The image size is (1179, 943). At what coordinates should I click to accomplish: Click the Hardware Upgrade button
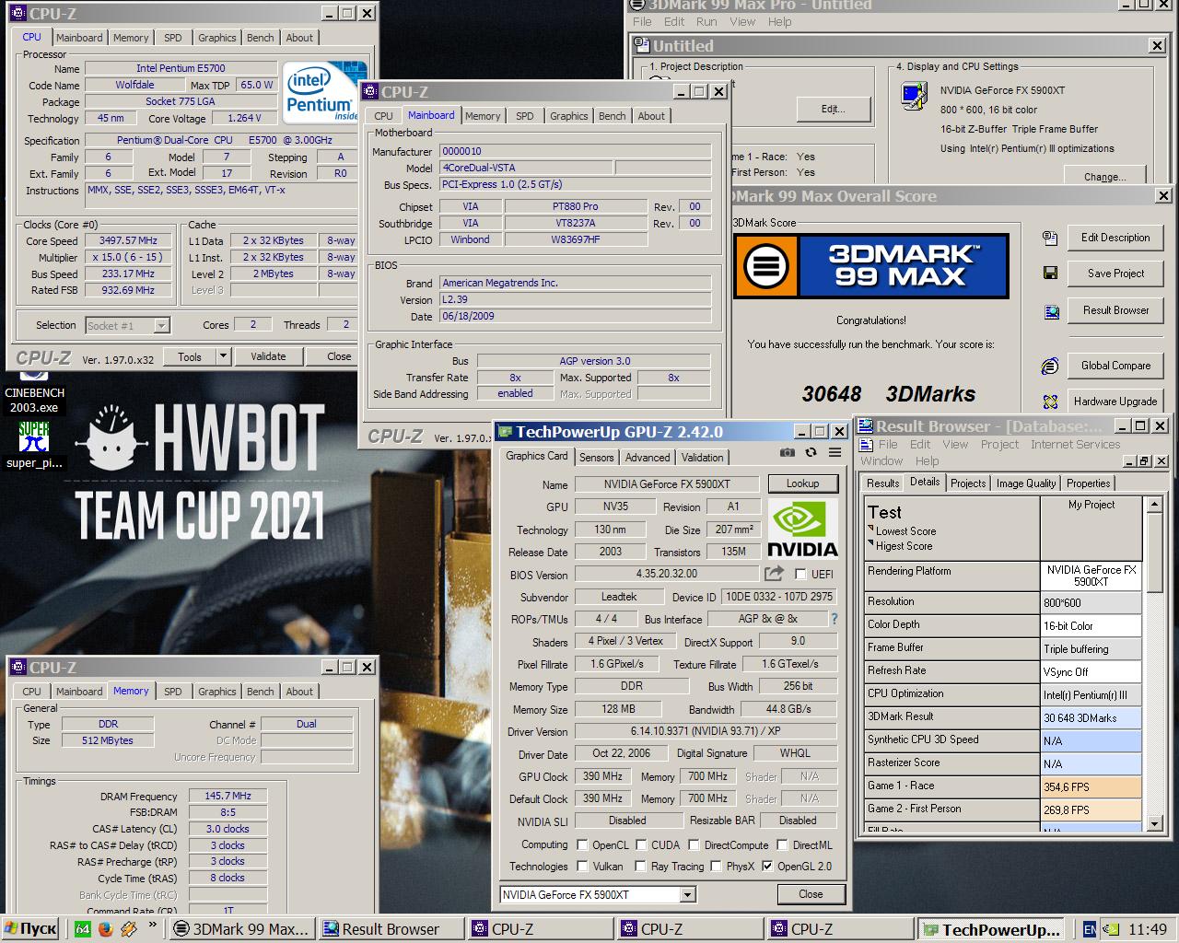point(1115,402)
